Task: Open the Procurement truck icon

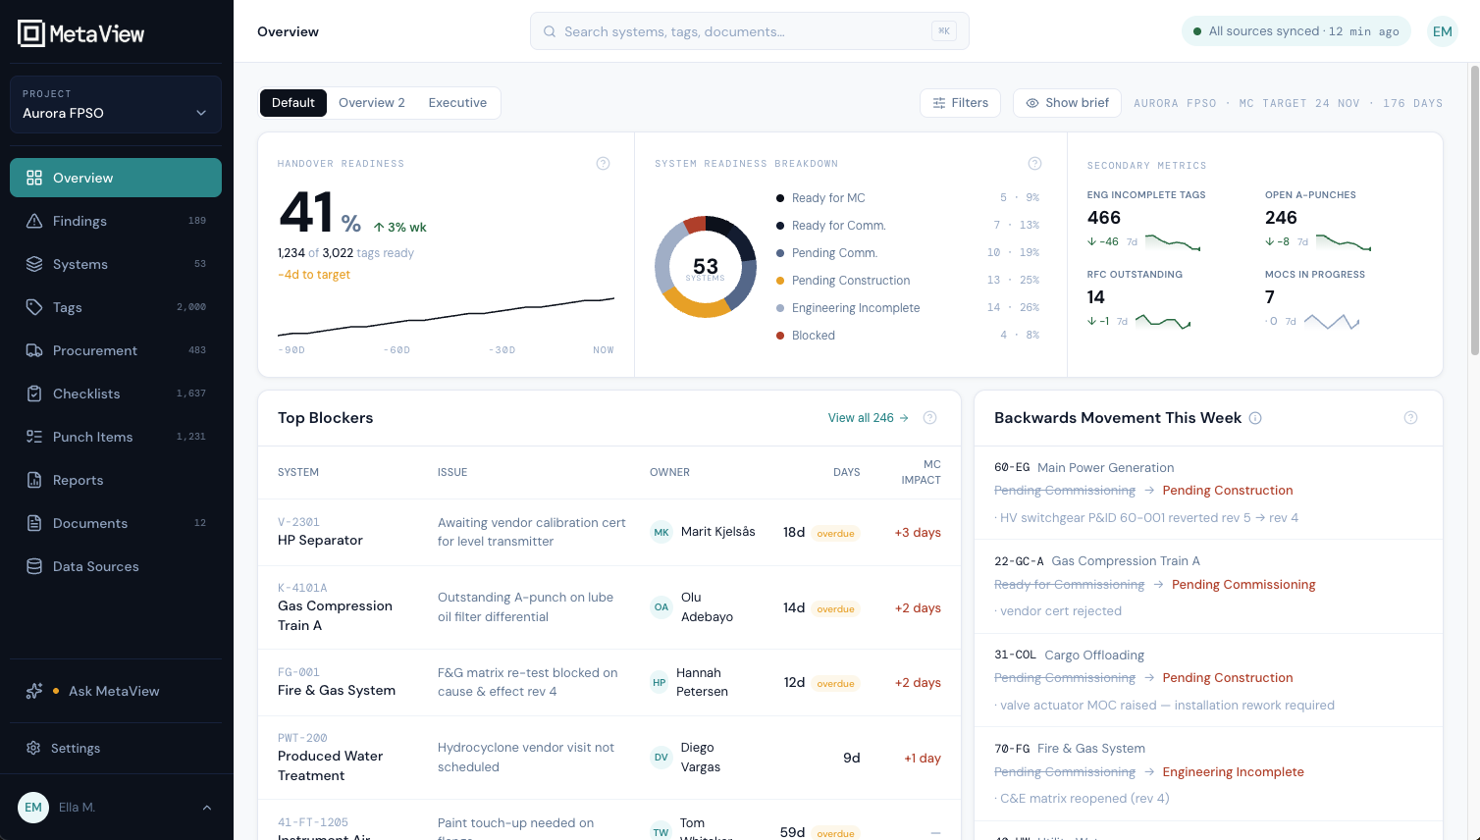Action: point(34,350)
